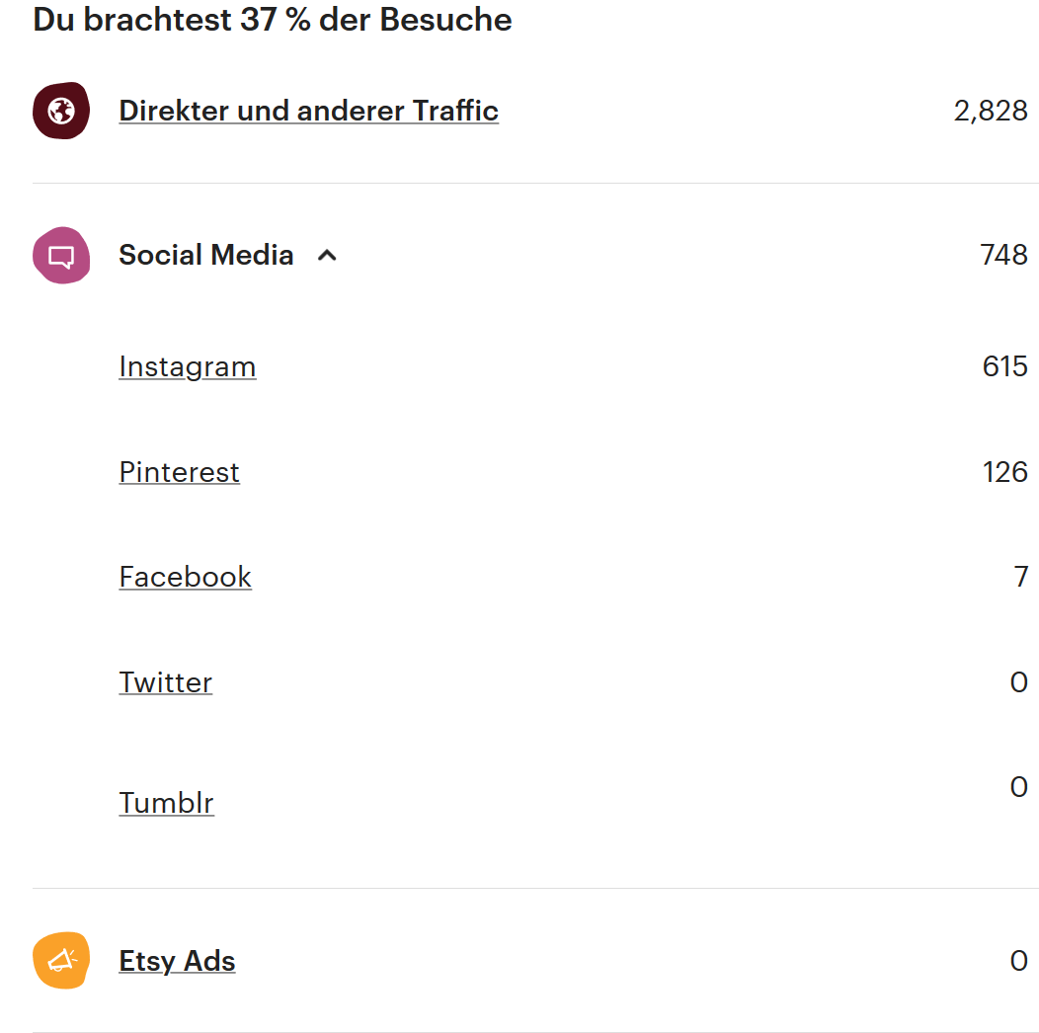Open the Etsy Ads link
The image size is (1039, 1033).
click(x=177, y=961)
